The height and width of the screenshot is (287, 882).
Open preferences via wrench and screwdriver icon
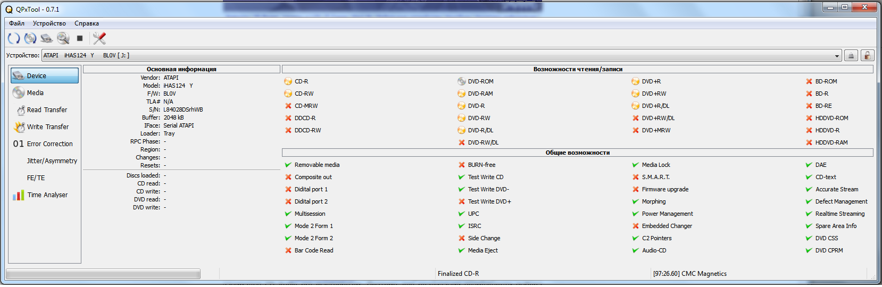click(x=99, y=38)
